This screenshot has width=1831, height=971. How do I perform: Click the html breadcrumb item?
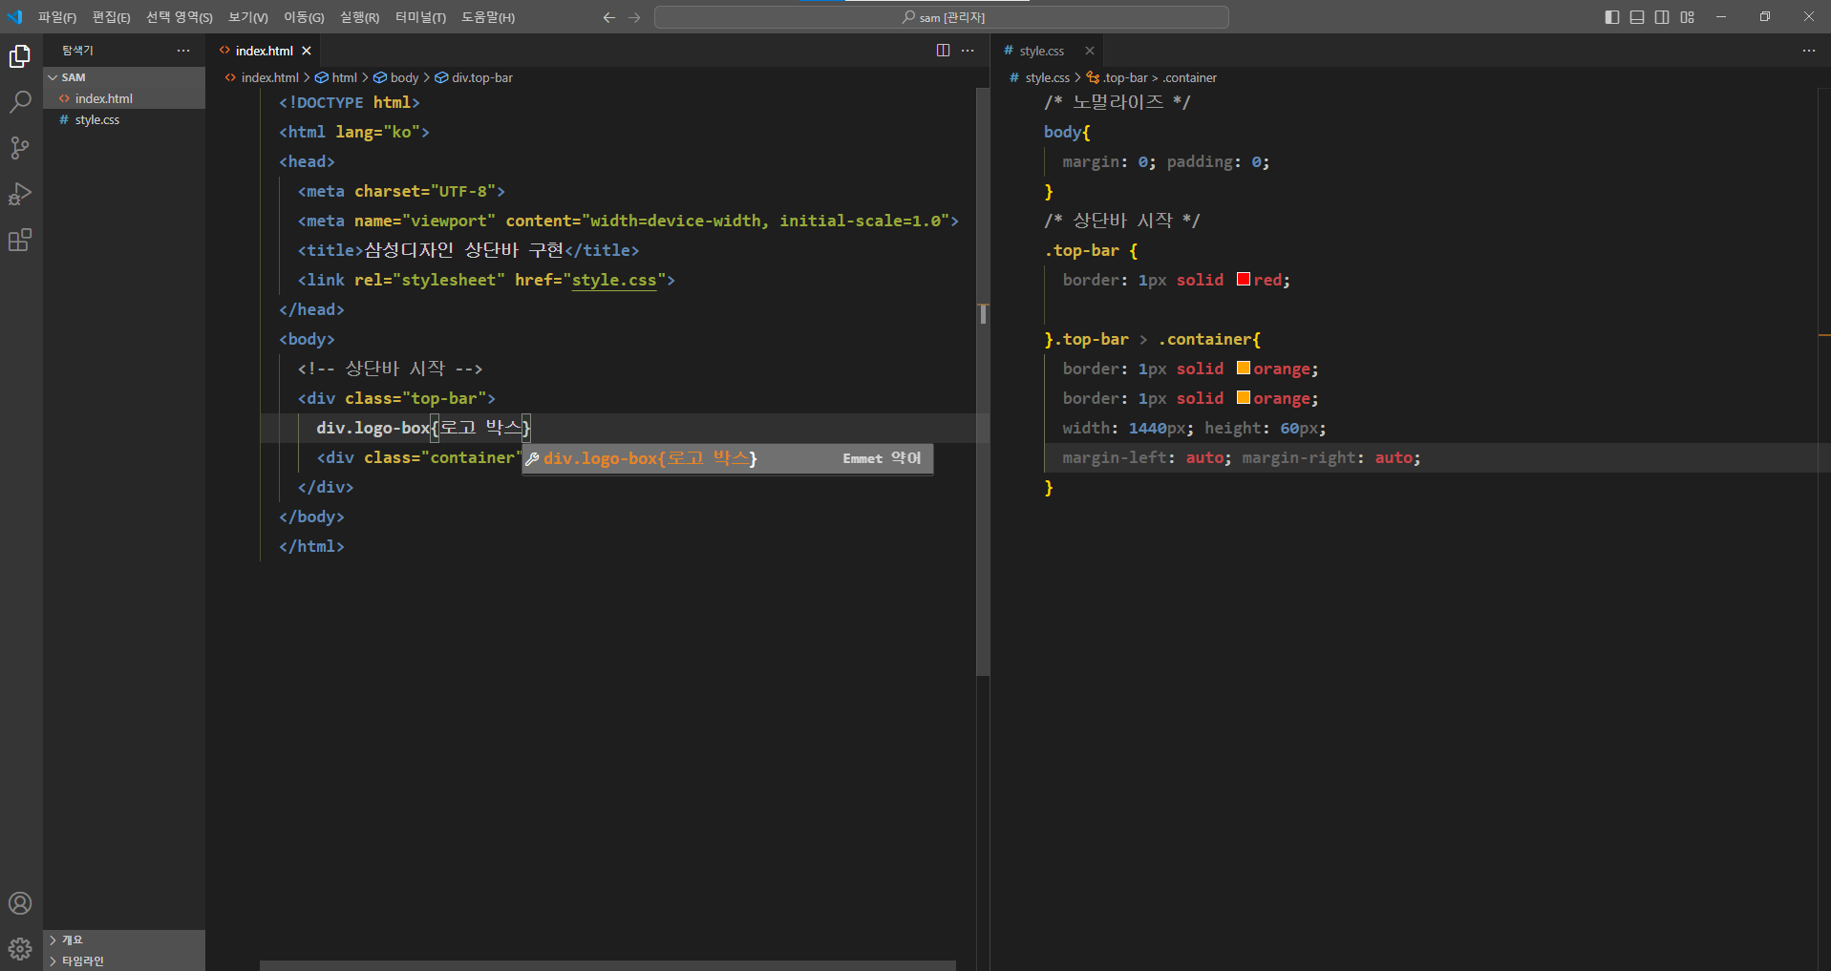click(x=336, y=77)
